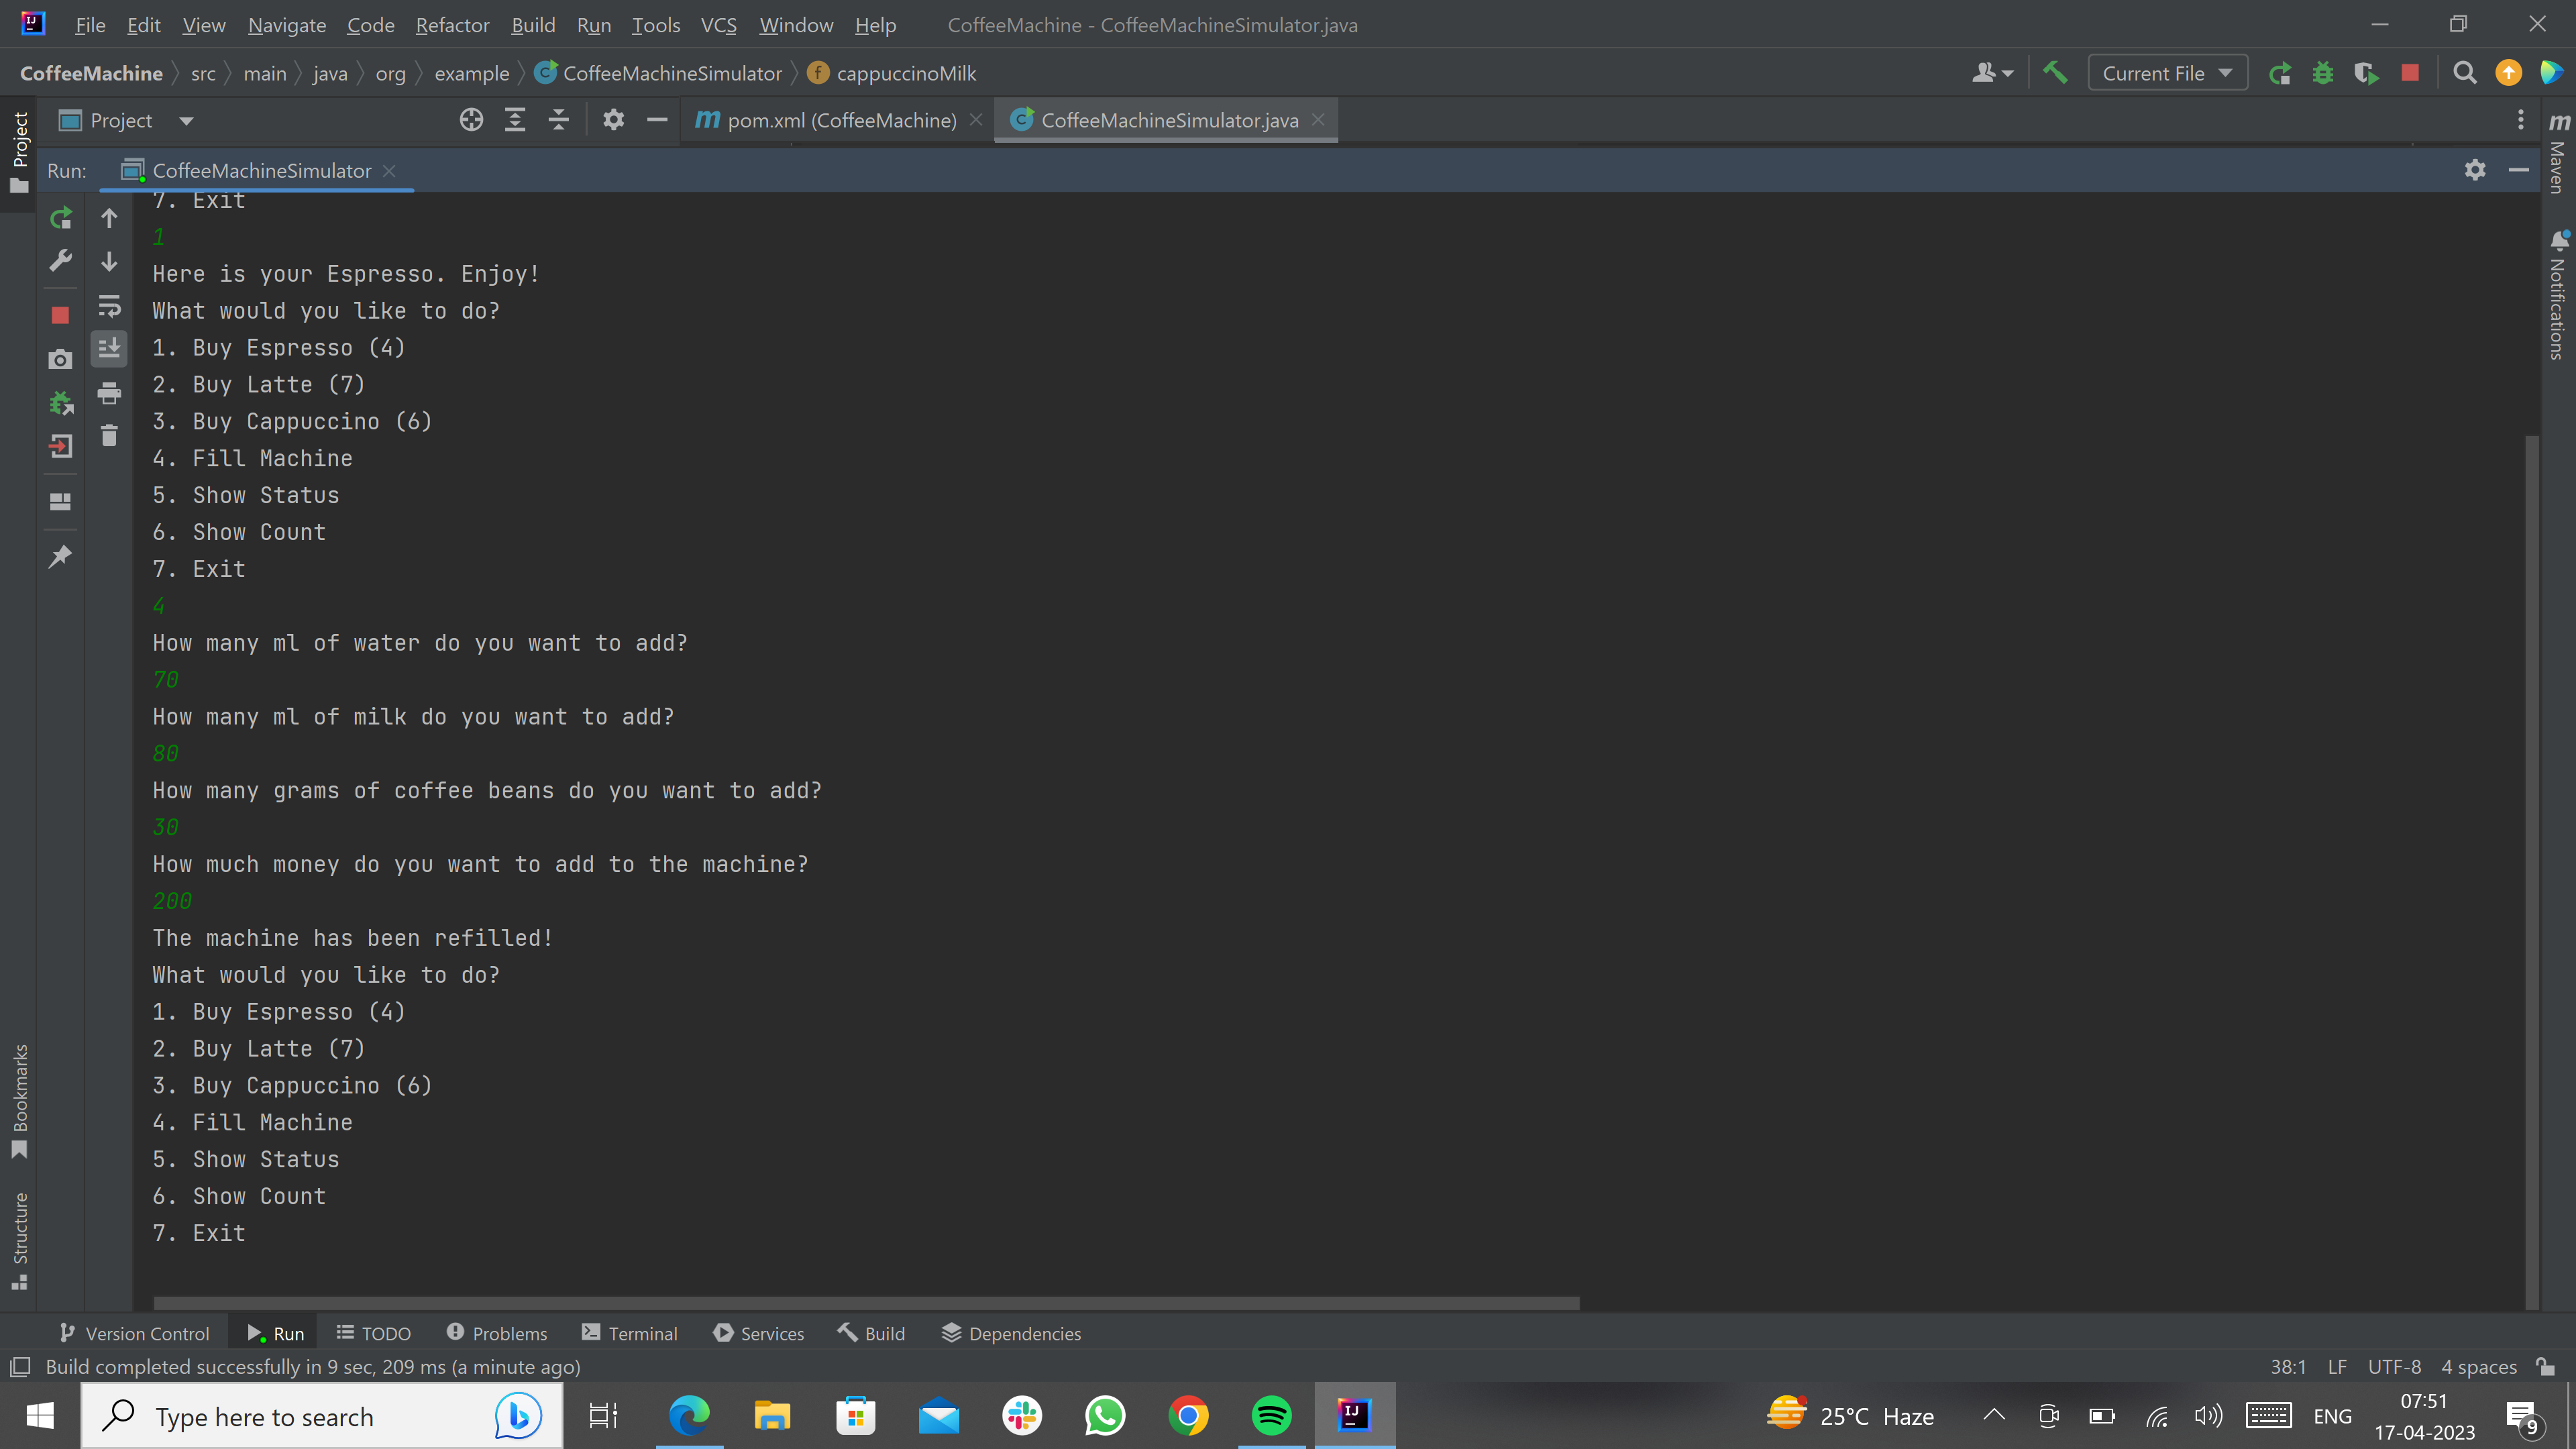Pin the Run output tab

pos(60,556)
